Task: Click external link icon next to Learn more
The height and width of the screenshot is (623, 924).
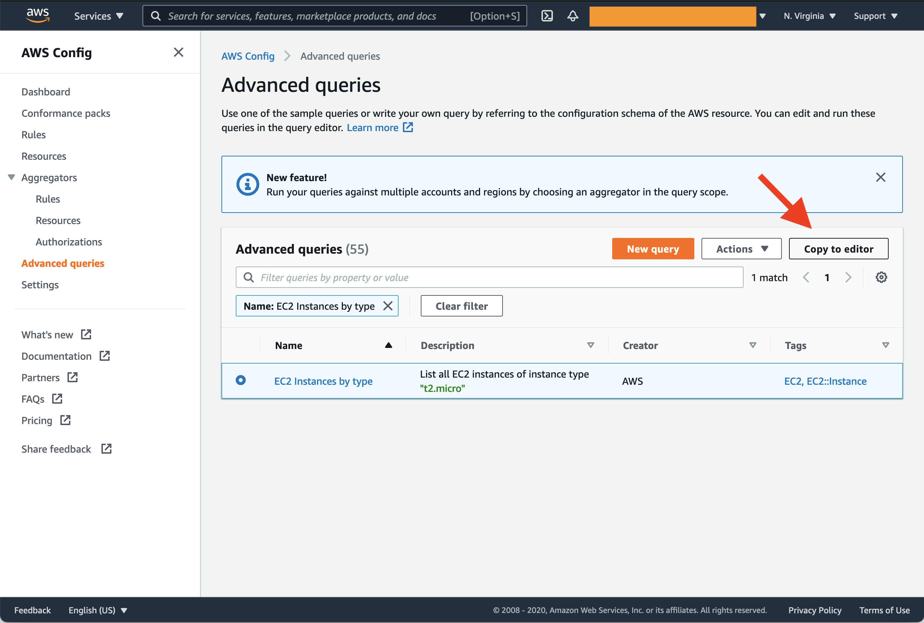Action: [408, 127]
